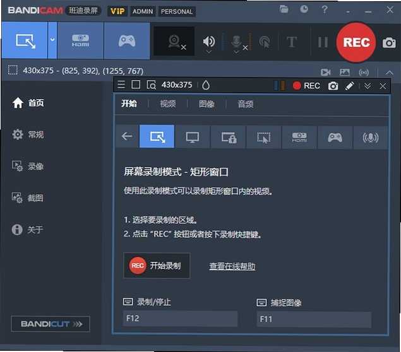Click the VIP badge
Screen dimensions: 401x352
coord(117,11)
